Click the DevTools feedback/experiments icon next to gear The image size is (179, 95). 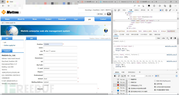(170, 10)
